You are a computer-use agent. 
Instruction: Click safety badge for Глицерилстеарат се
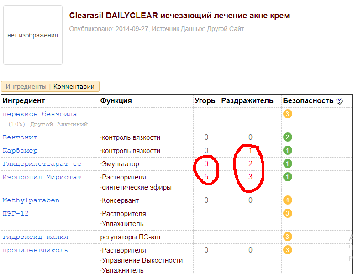[288, 163]
